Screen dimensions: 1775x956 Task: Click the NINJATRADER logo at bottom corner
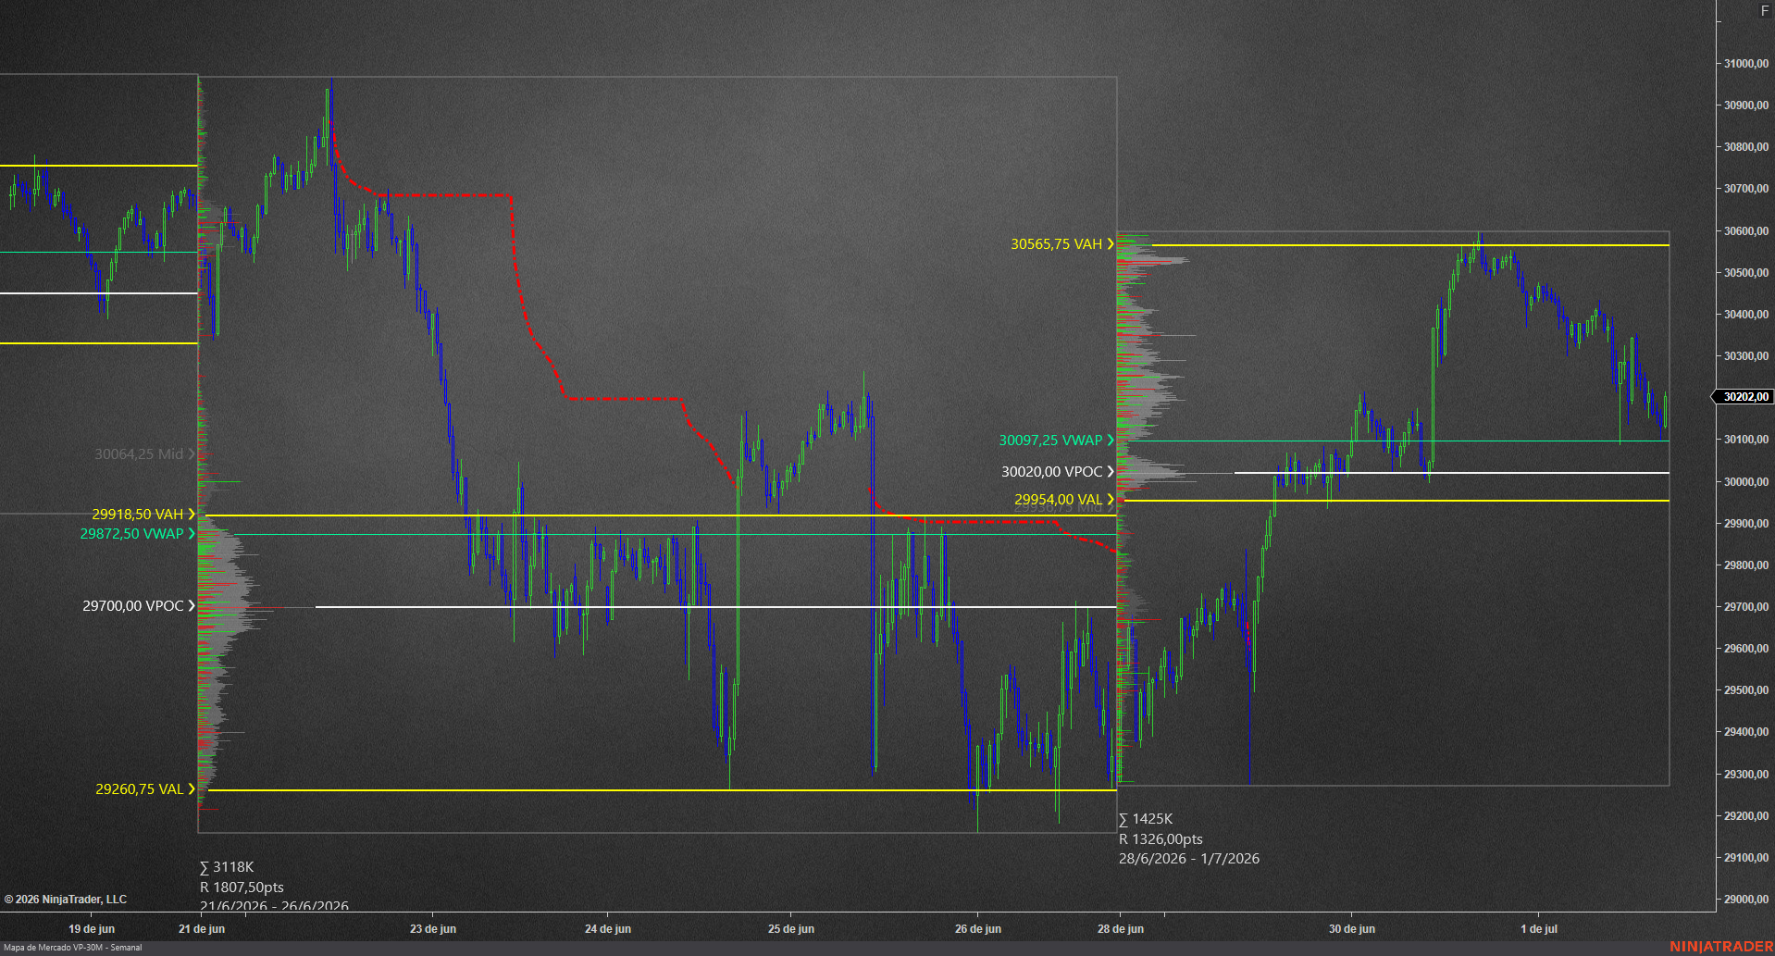1721,947
